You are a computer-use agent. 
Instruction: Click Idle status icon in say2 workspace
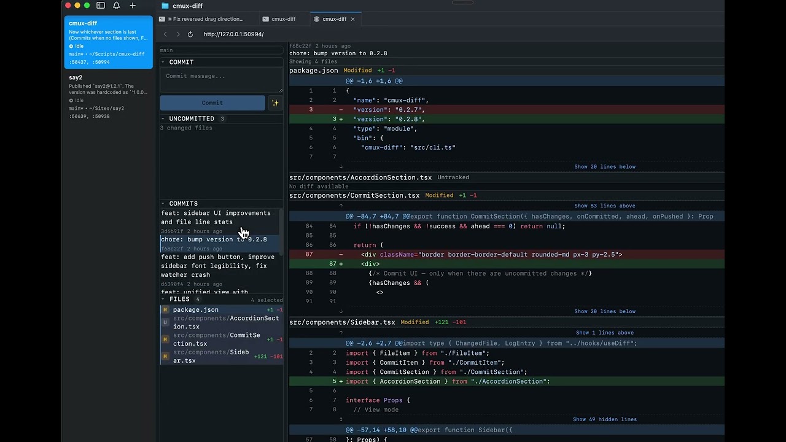pyautogui.click(x=71, y=100)
